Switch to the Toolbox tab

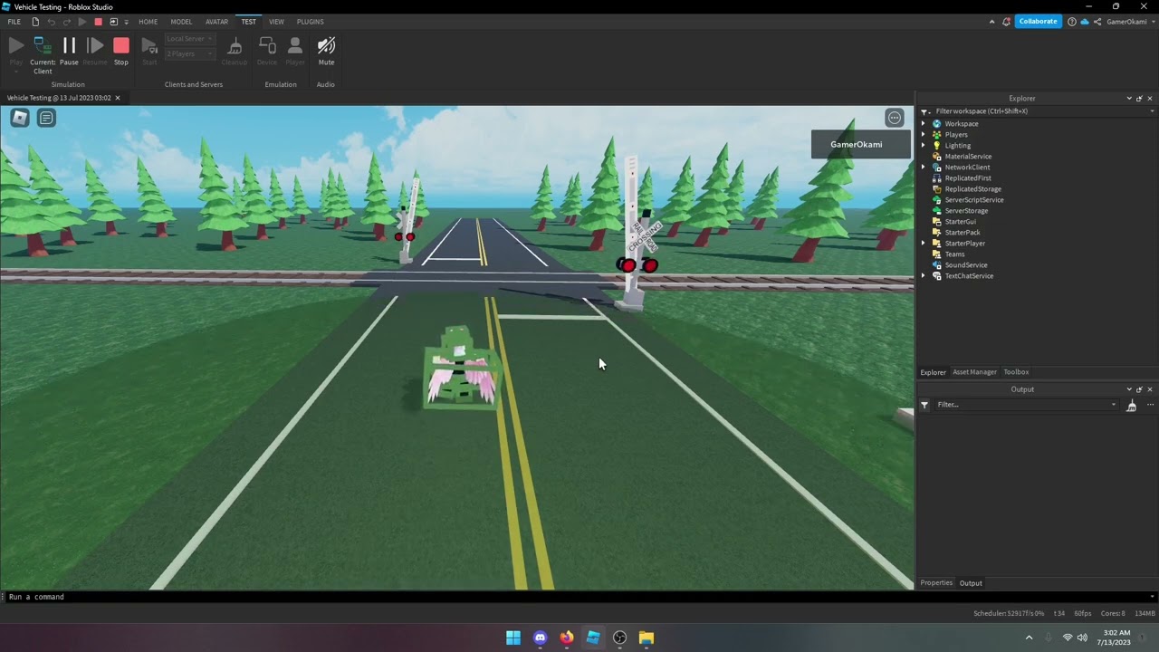pyautogui.click(x=1016, y=372)
